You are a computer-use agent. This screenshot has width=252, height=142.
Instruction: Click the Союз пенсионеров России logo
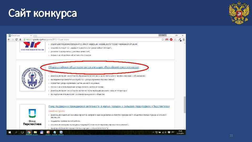(x=32, y=47)
